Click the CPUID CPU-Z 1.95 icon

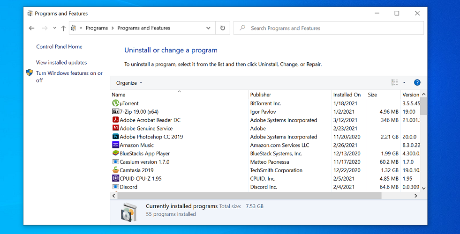pyautogui.click(x=116, y=178)
